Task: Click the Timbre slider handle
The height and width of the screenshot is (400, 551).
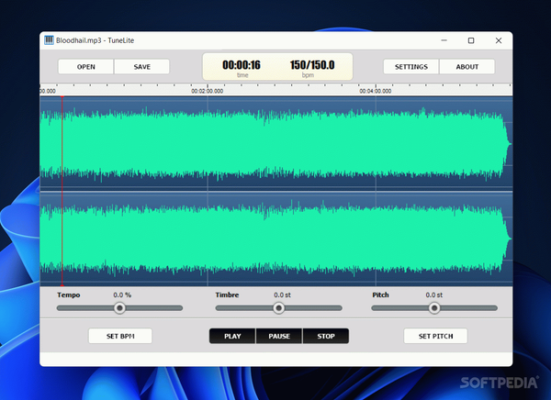Action: click(x=278, y=308)
